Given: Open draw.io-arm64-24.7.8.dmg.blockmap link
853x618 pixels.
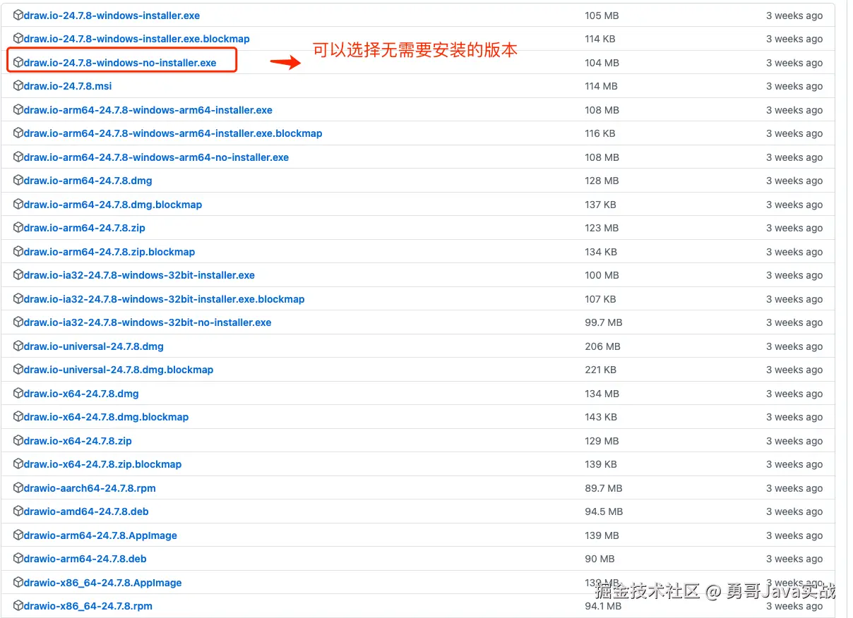Looking at the screenshot, I should (x=113, y=205).
